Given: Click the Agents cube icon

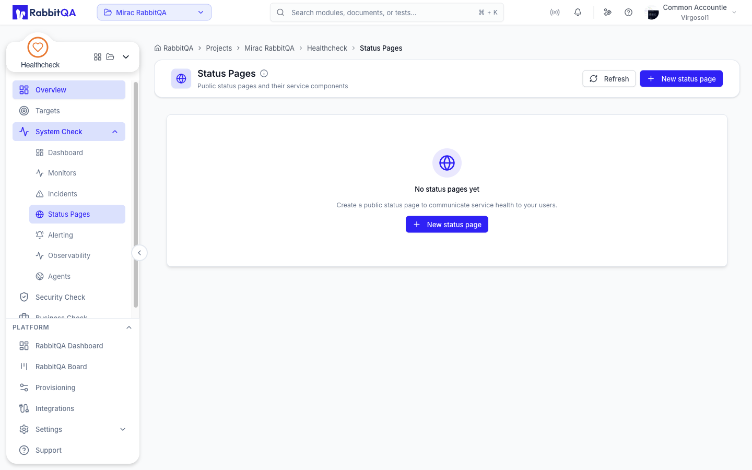Looking at the screenshot, I should pyautogui.click(x=40, y=276).
